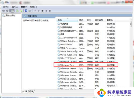The image size is (134, 98).
Task: Click the gear icon beside Windows Search
Action: pos(59,69)
